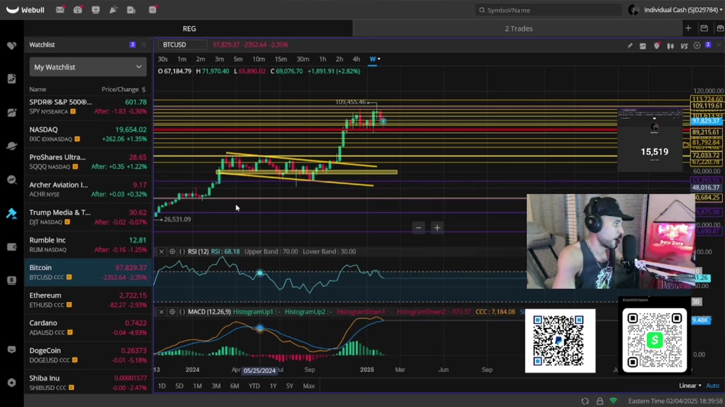Open chart settings hexagon icon

coord(697,45)
